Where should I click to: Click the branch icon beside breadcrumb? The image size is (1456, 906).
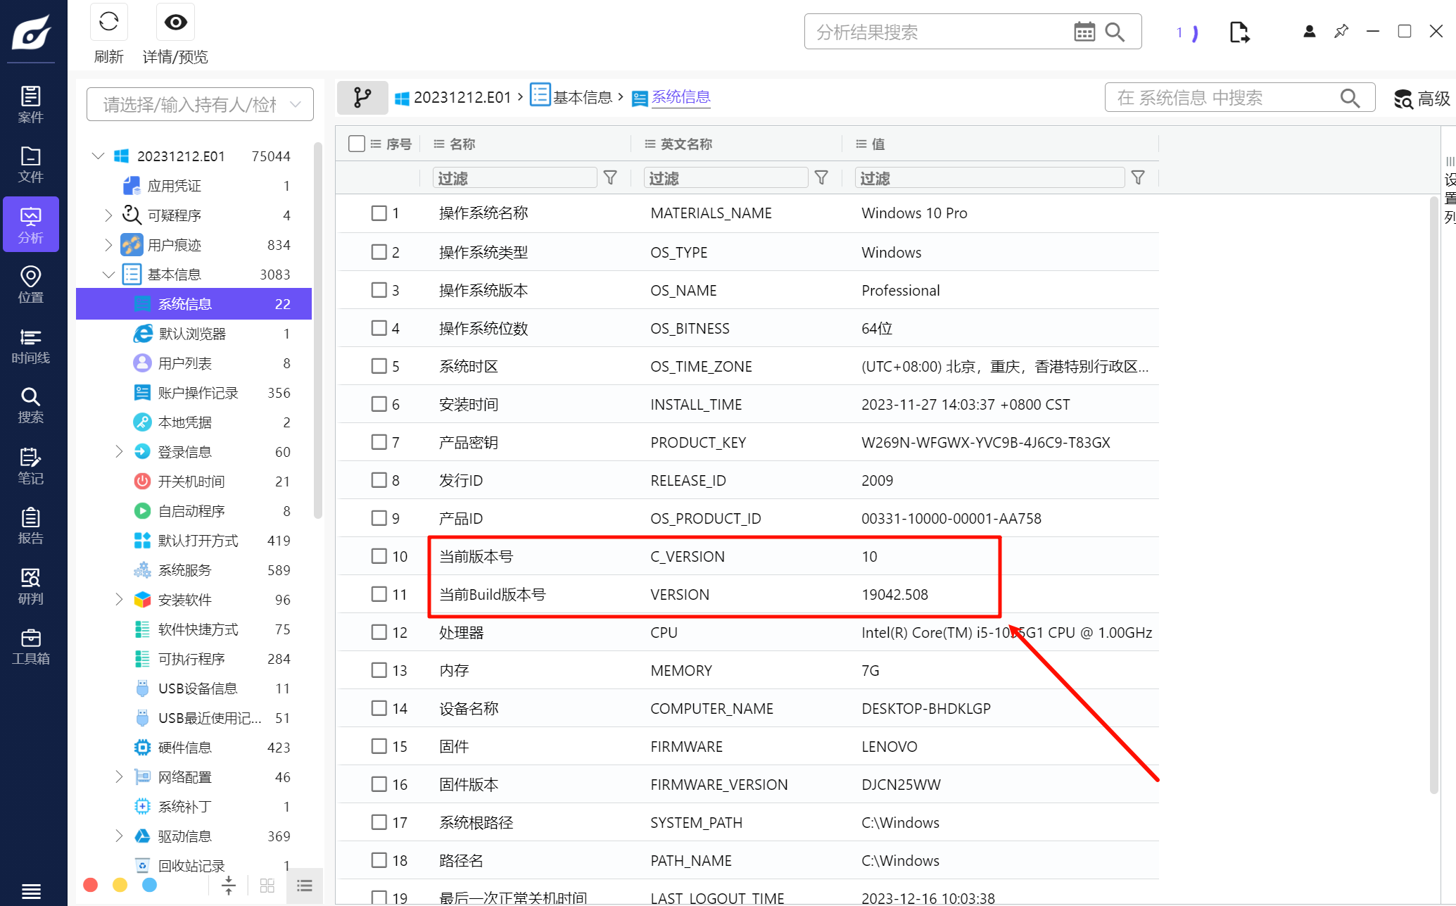click(x=362, y=97)
